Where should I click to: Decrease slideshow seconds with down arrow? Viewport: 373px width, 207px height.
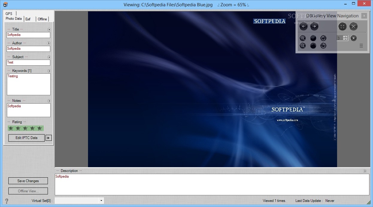(x=345, y=39)
